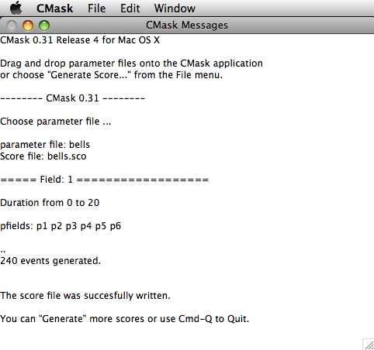Open the Window menu
The width and height of the screenshot is (374, 350).
pyautogui.click(x=175, y=9)
